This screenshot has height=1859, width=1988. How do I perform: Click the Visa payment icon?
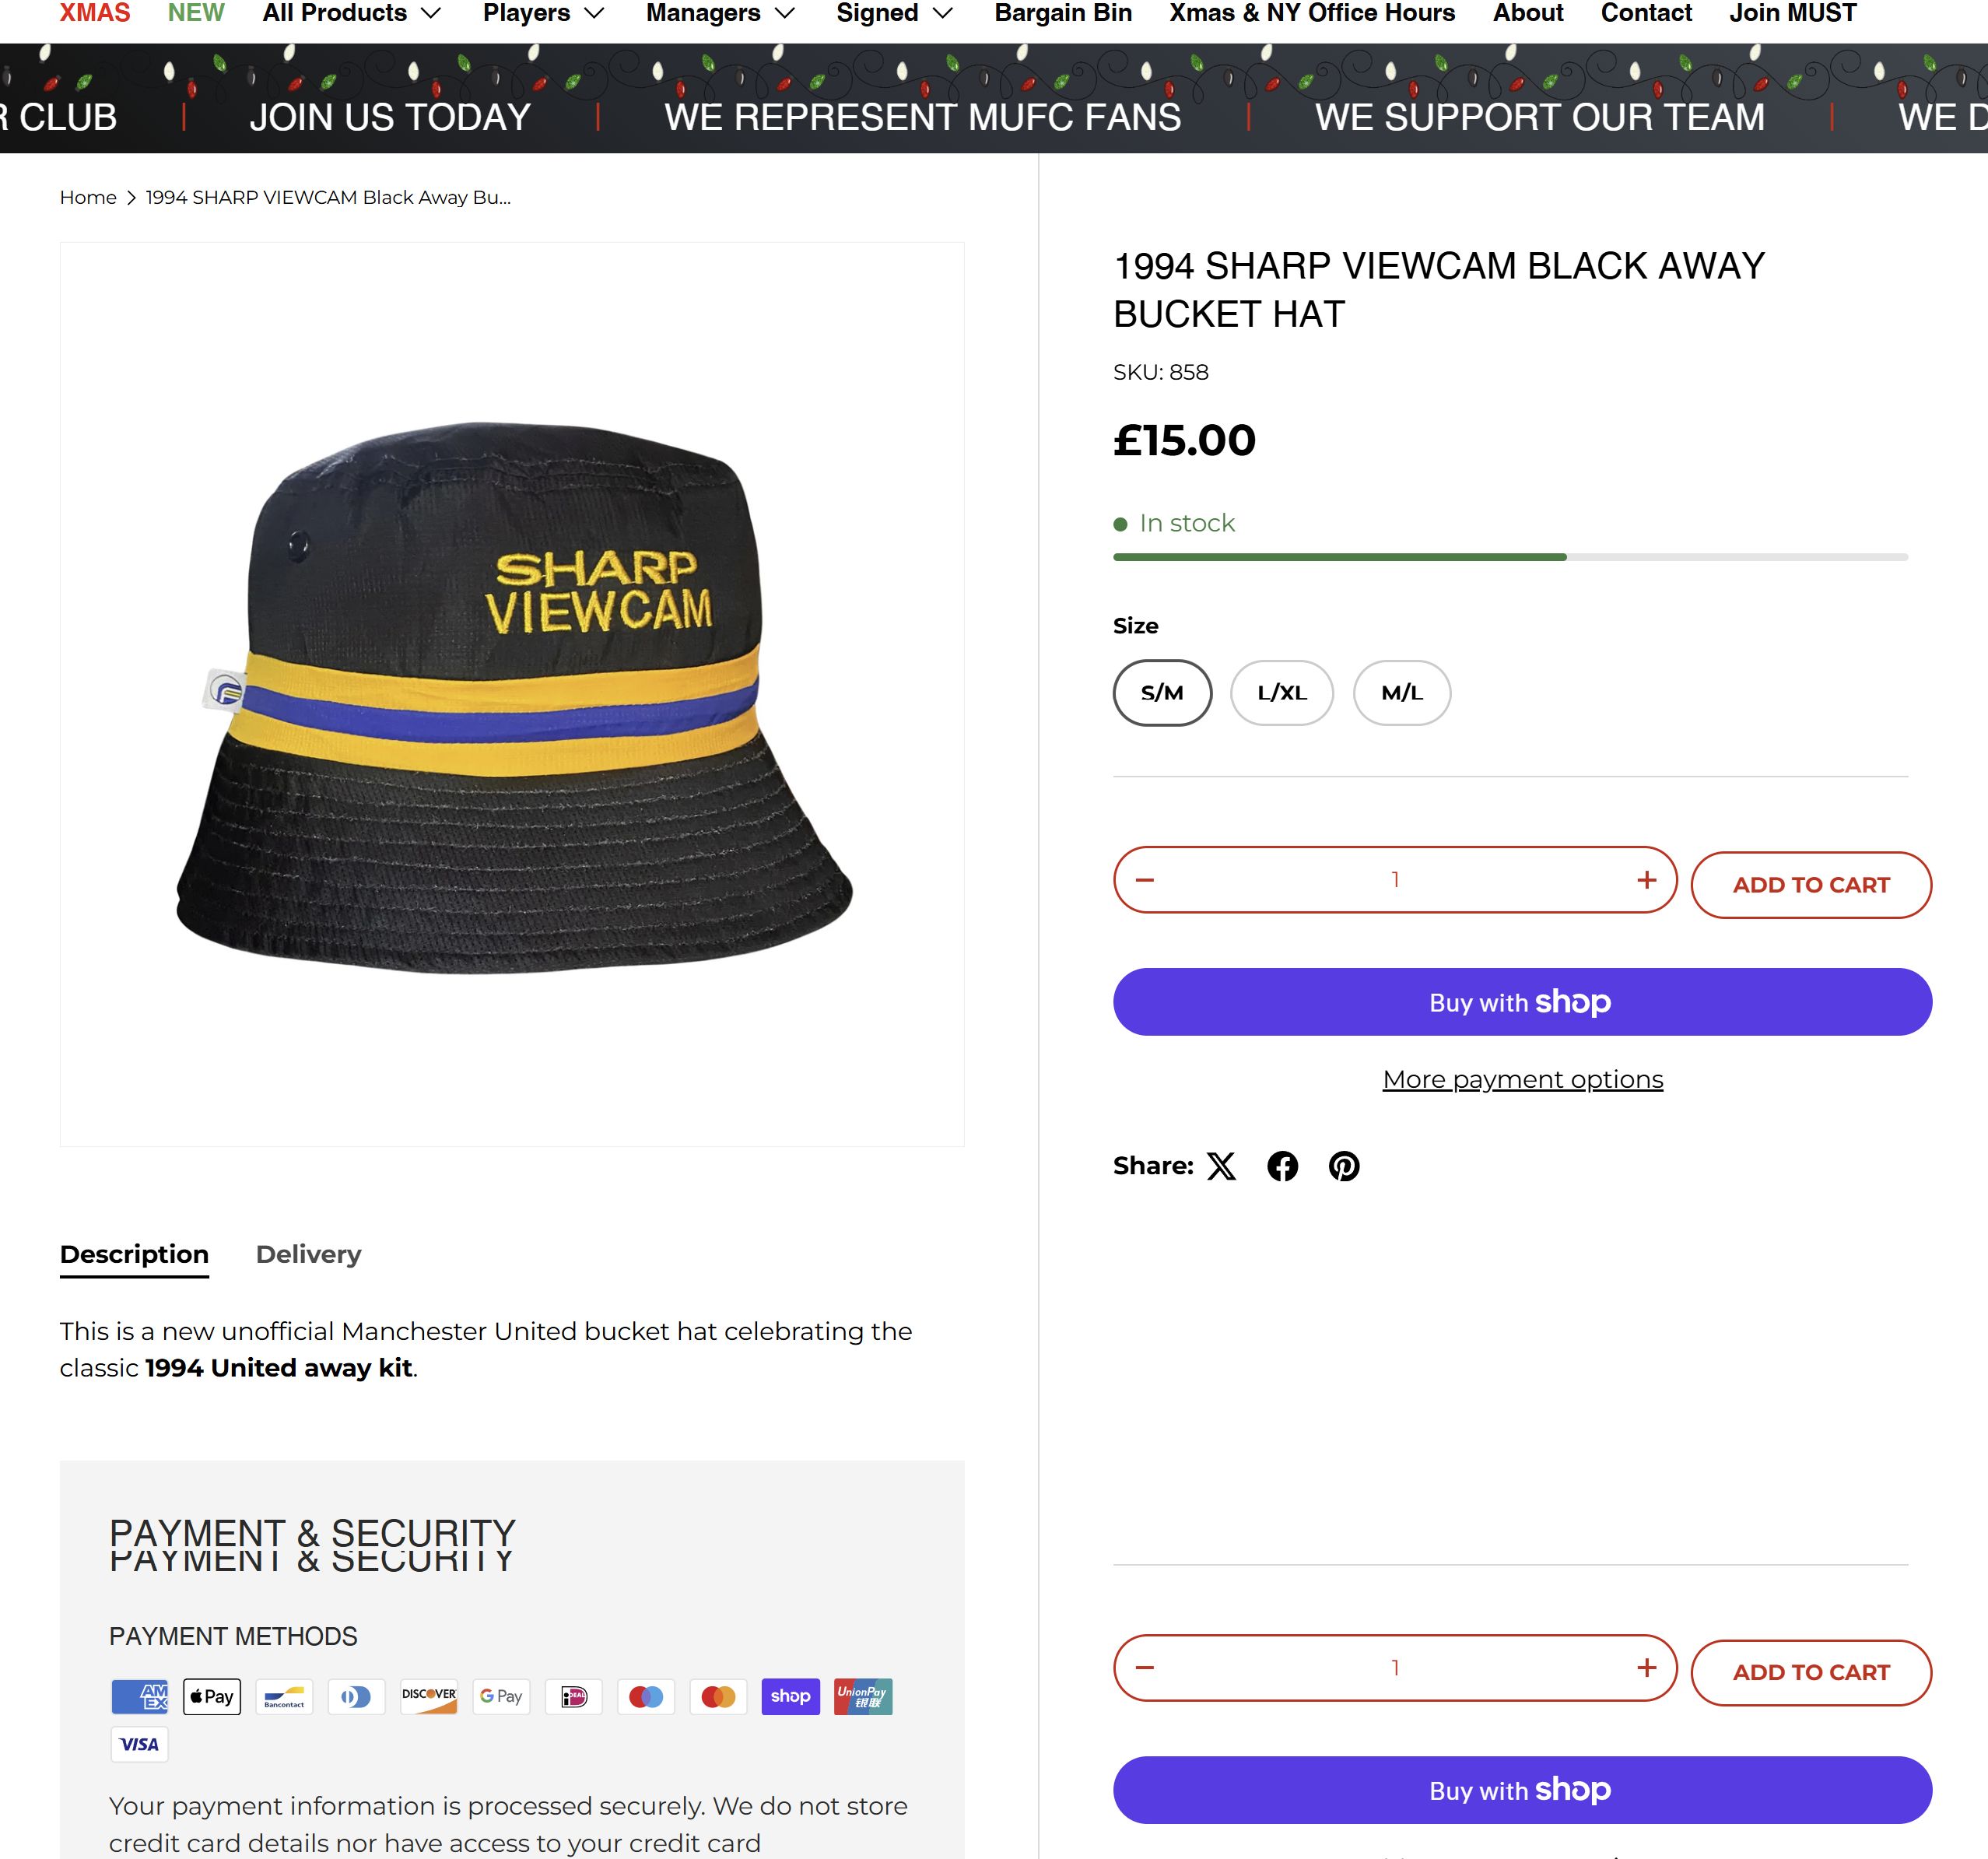(139, 1744)
